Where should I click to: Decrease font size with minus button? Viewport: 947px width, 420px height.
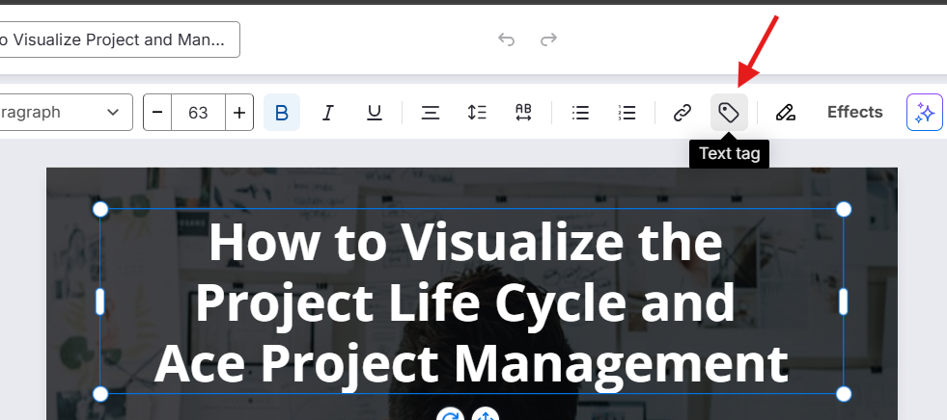pyautogui.click(x=157, y=113)
